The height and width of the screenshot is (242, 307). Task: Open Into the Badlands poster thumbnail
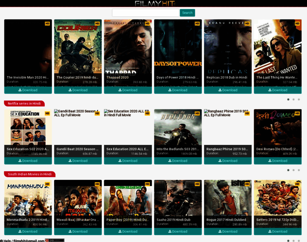(x=178, y=127)
